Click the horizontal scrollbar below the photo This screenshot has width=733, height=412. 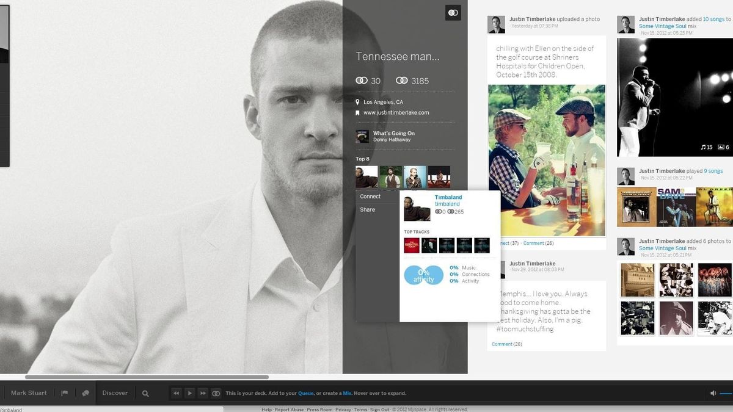click(147, 377)
